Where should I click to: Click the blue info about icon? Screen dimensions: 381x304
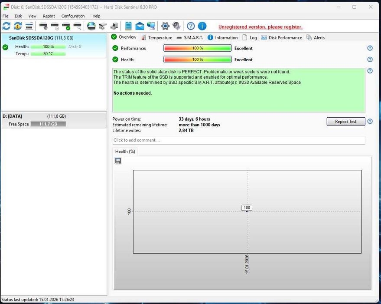pyautogui.click(x=202, y=26)
